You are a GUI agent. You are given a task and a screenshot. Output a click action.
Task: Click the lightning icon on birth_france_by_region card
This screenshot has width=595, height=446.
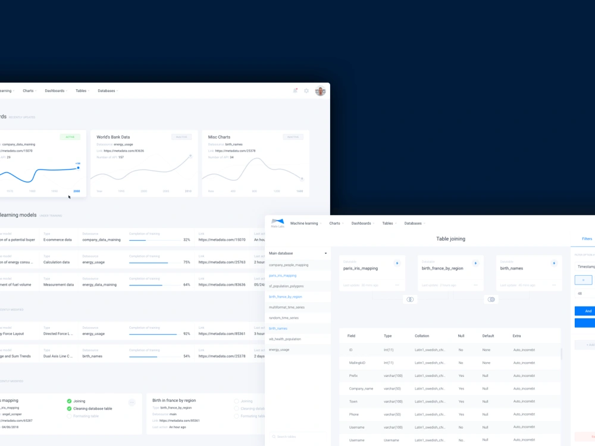(x=475, y=263)
